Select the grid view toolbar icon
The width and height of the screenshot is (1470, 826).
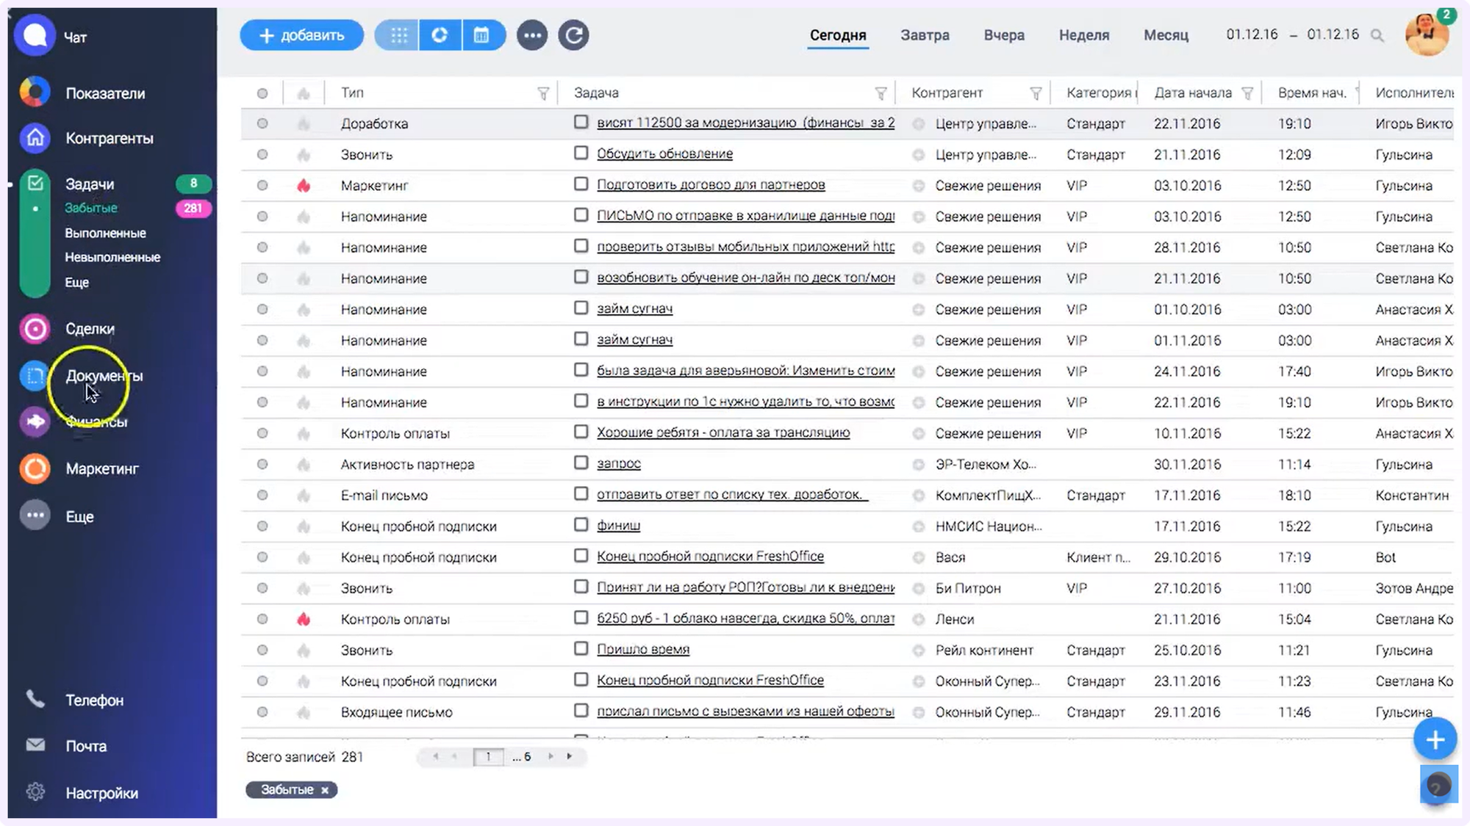click(x=398, y=35)
